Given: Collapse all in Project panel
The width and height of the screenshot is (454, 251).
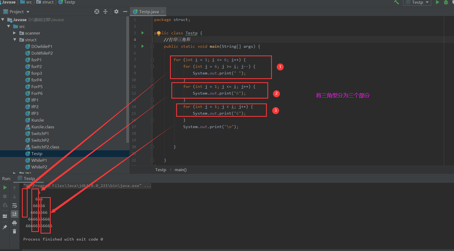Looking at the screenshot, I should [x=105, y=12].
